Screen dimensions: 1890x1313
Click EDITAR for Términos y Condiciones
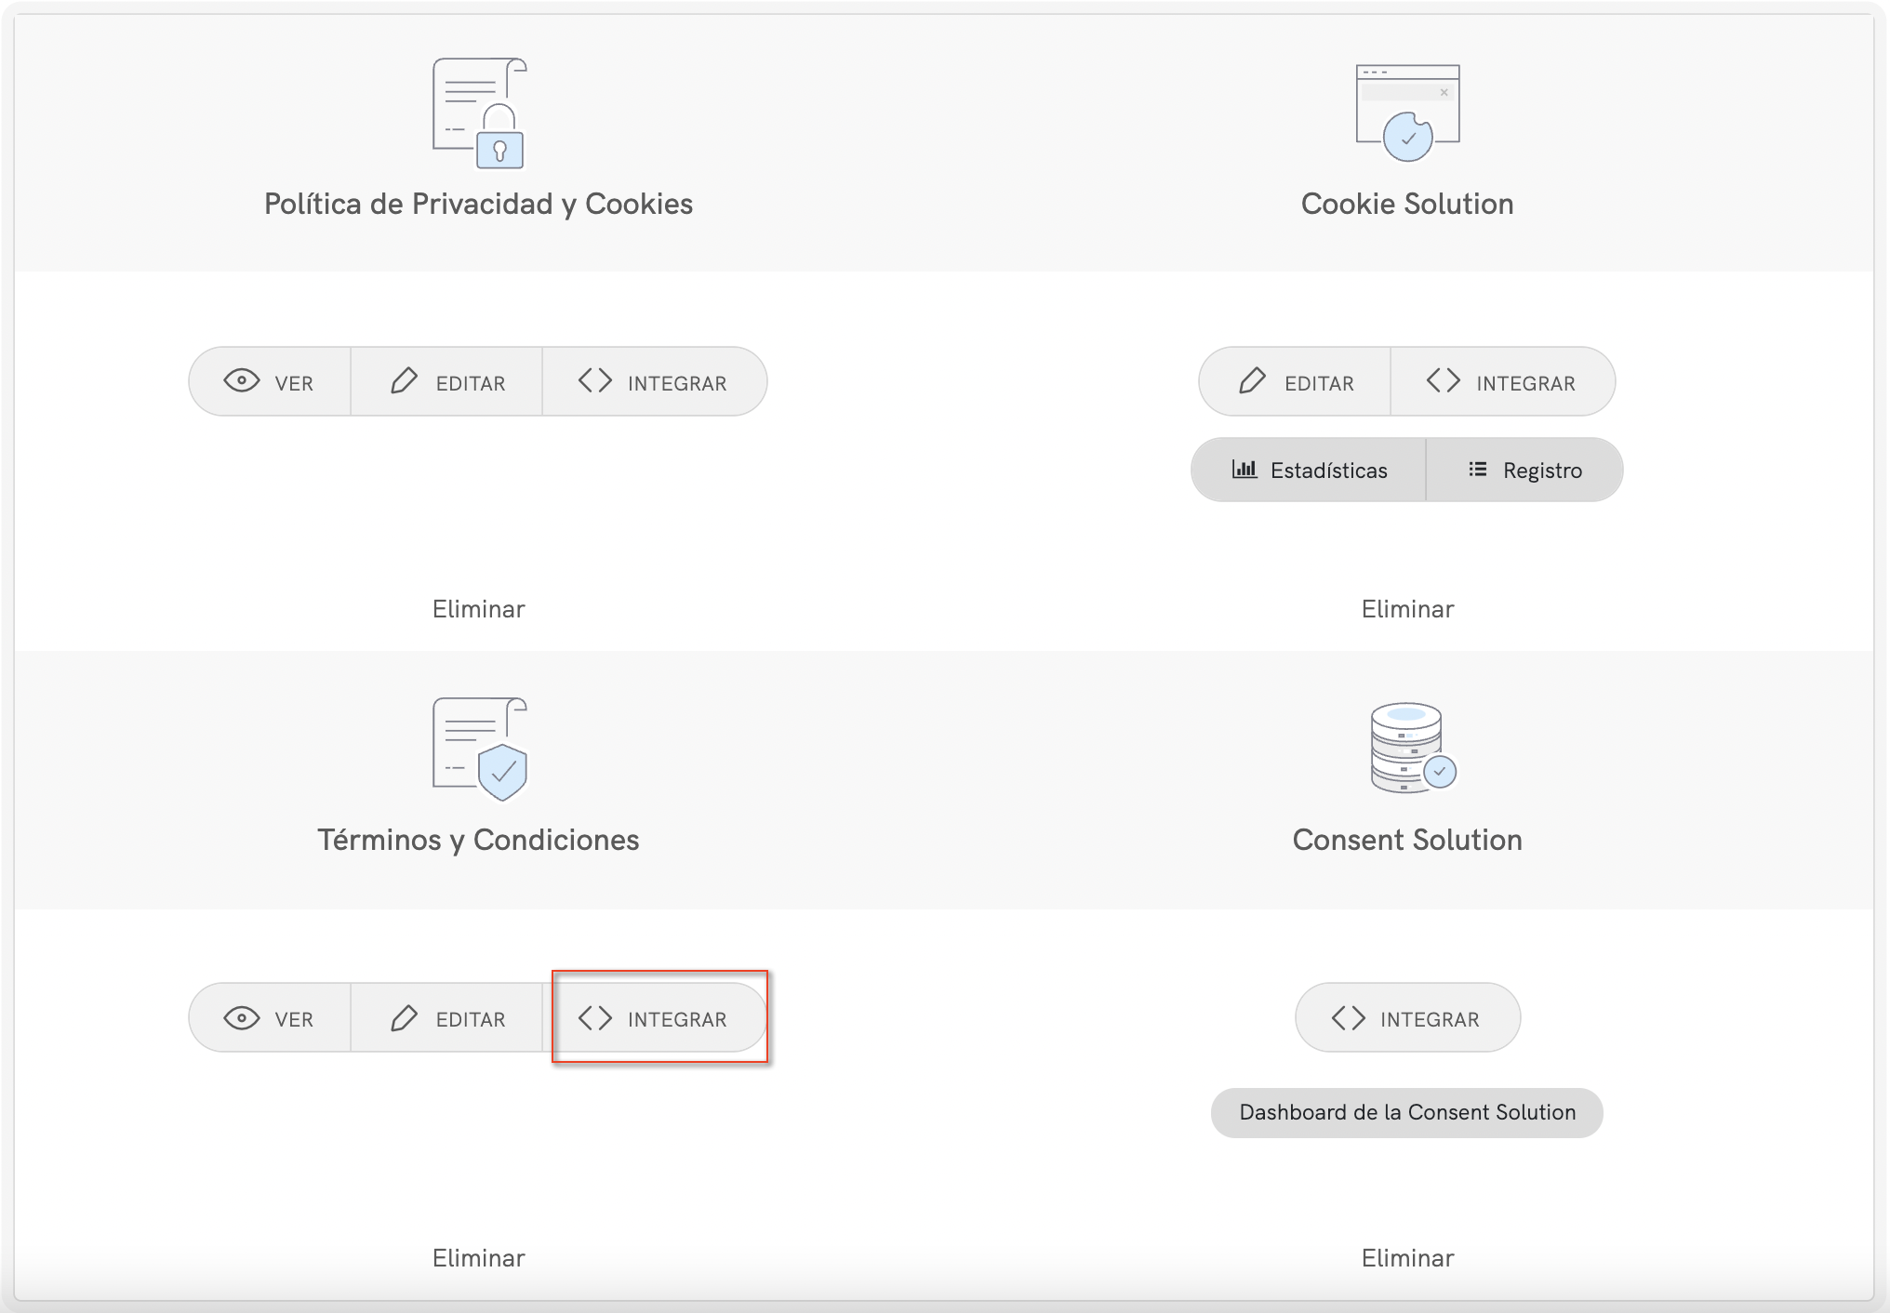pos(447,1018)
